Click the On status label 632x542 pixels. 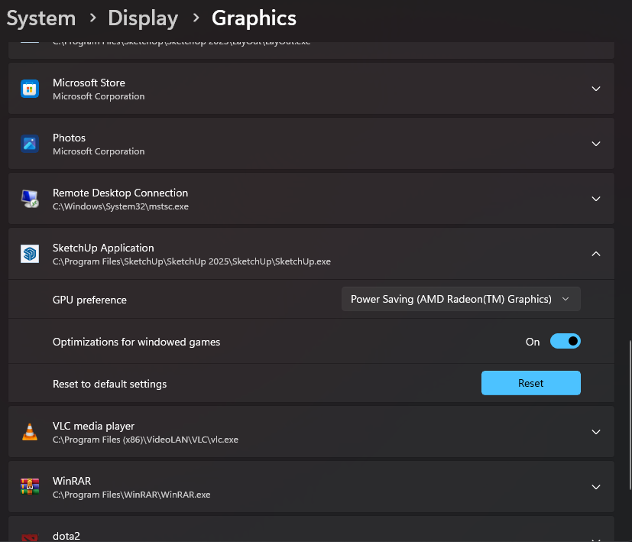tap(533, 342)
